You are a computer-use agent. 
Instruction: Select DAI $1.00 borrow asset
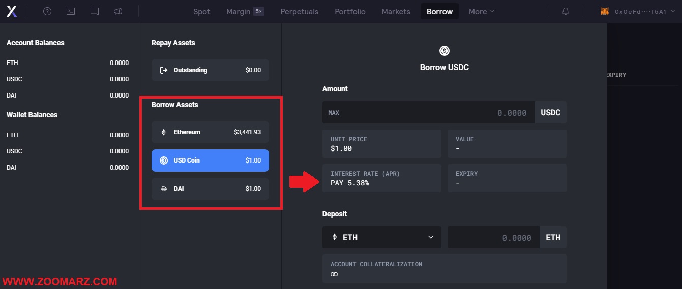(210, 189)
